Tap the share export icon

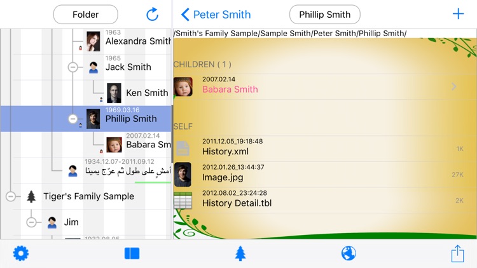click(457, 253)
